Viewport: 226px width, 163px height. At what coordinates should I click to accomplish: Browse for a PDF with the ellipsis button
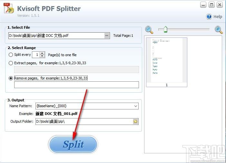[107, 36]
